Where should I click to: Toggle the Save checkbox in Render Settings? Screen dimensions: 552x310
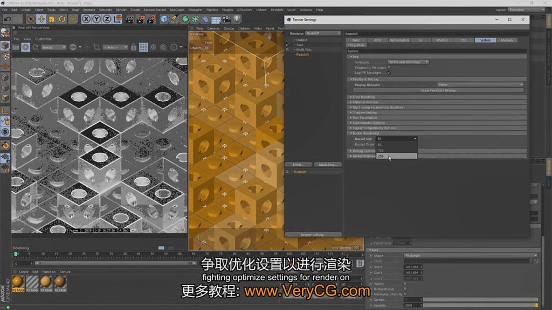287,45
